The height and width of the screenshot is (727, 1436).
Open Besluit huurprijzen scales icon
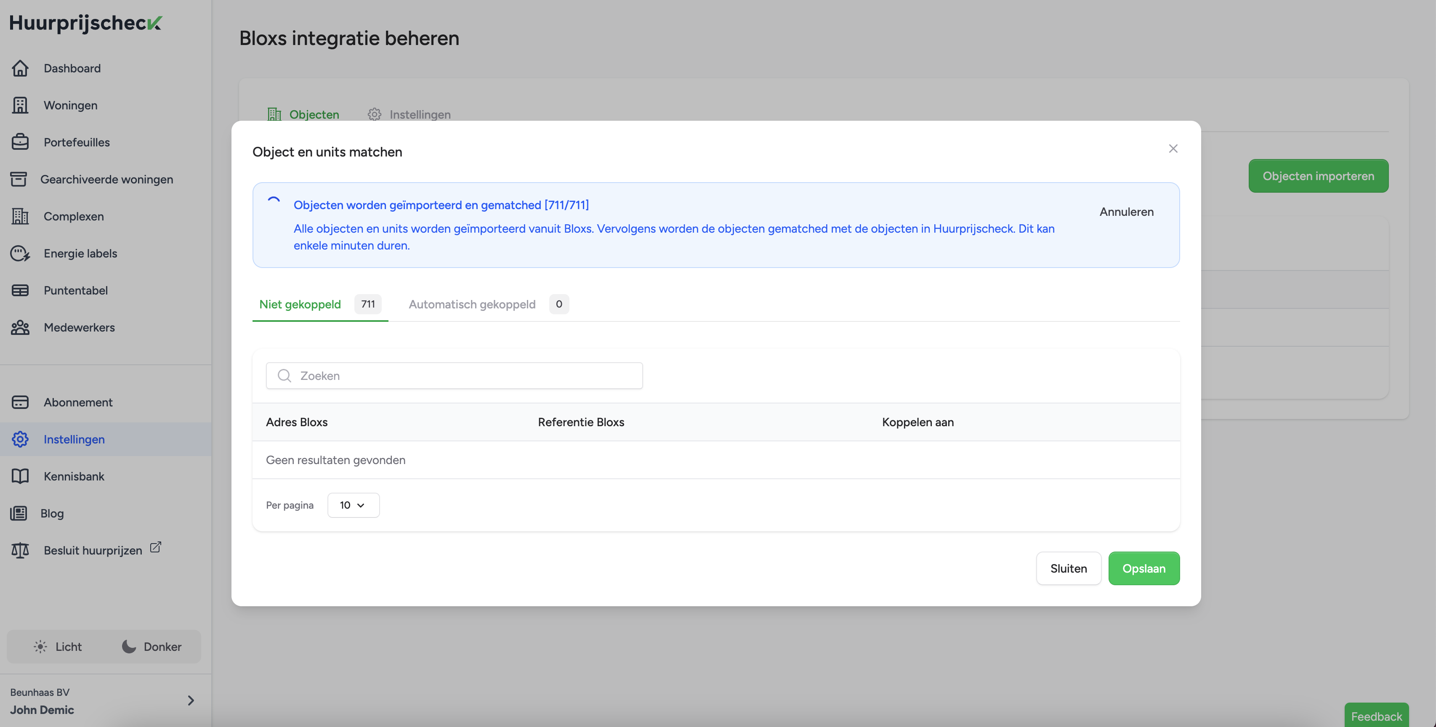[20, 550]
